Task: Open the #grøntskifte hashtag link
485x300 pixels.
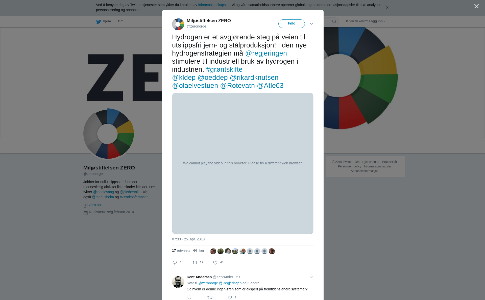Action: point(224,69)
